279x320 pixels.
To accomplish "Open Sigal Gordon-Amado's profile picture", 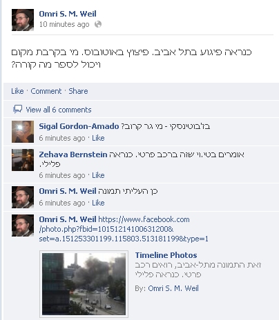I will 23,132.
